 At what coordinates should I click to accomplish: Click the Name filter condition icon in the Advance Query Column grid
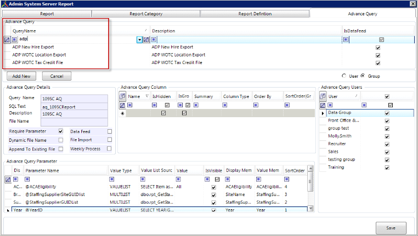click(x=130, y=105)
